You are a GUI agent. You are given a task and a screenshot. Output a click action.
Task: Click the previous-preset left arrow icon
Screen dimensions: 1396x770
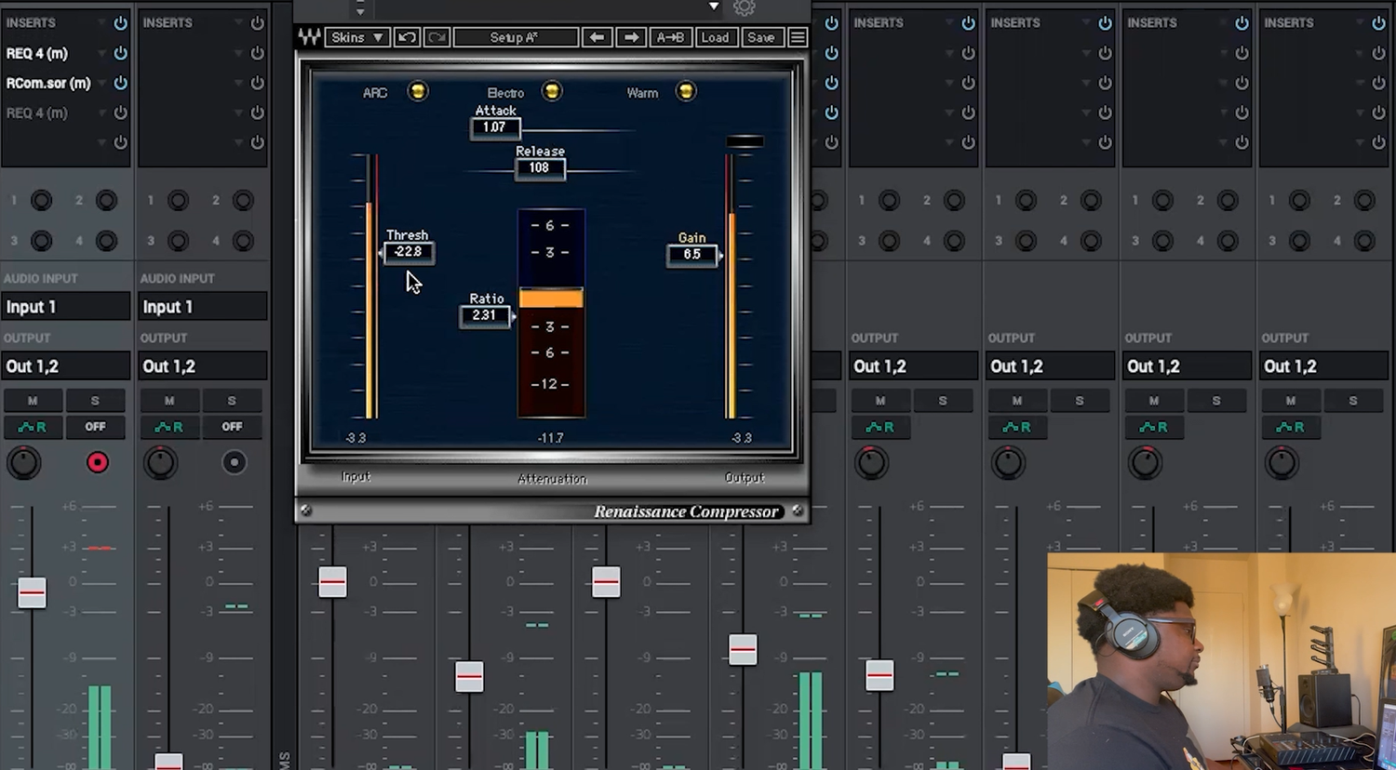(597, 37)
